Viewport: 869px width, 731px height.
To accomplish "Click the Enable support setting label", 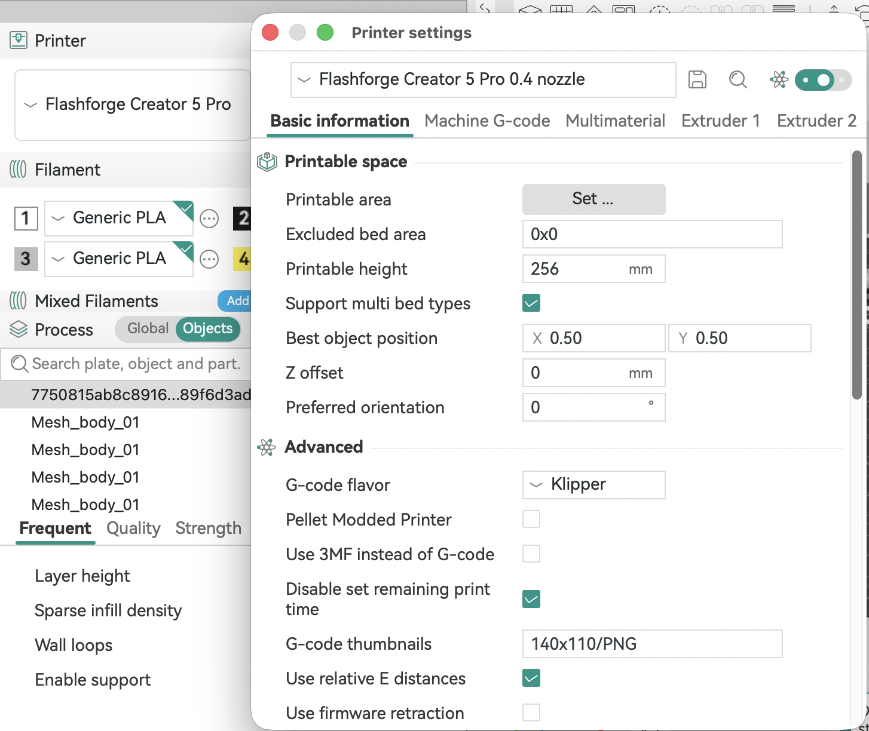I will [x=93, y=680].
